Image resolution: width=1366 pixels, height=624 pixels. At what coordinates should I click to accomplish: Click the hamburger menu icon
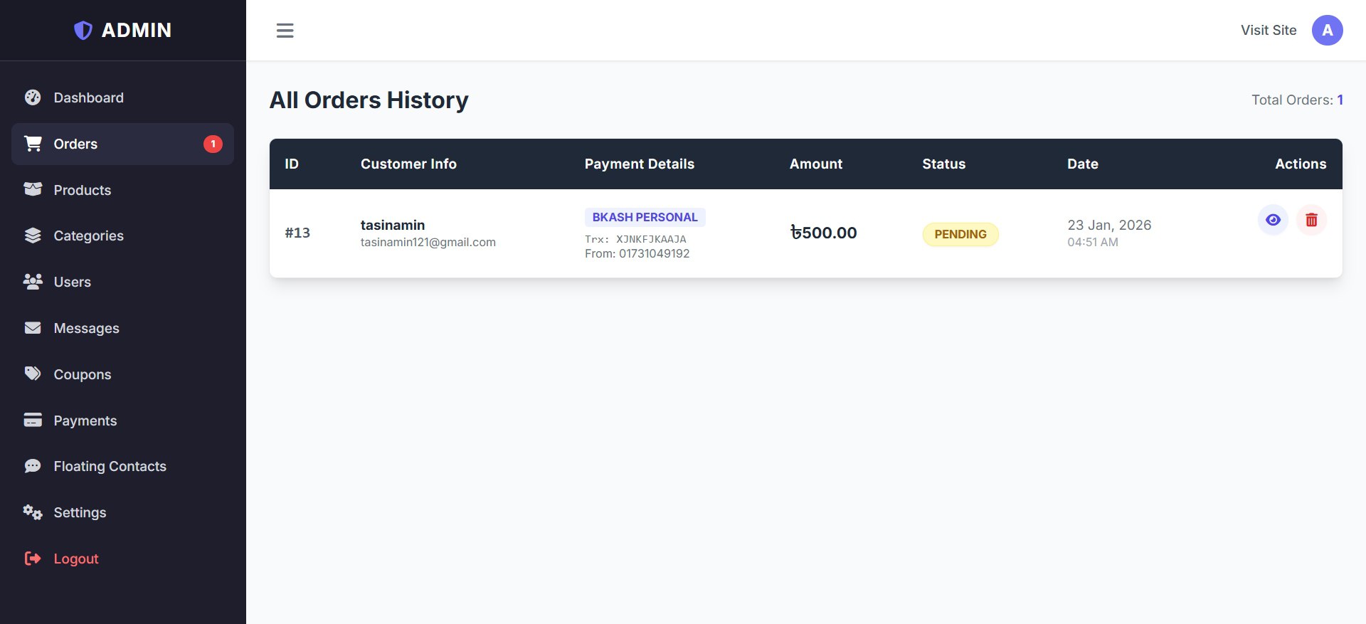pos(285,31)
